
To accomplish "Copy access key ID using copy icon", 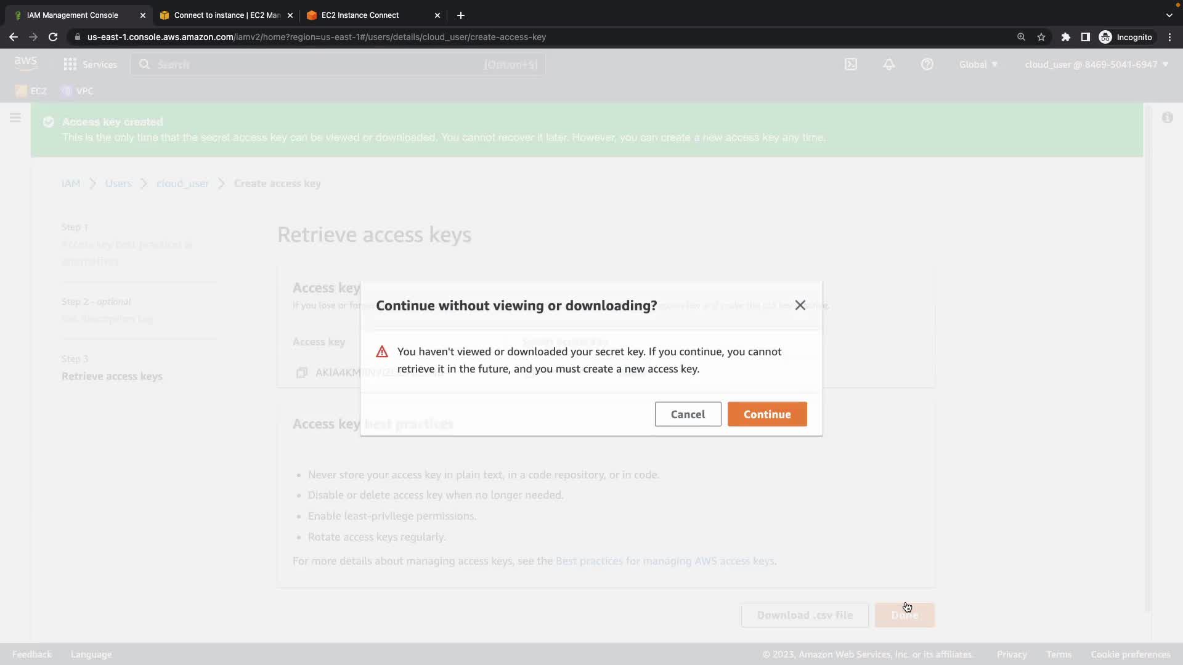I will (x=302, y=373).
